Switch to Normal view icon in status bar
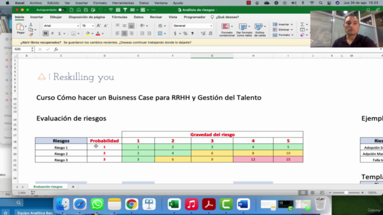The image size is (383, 215). point(303,192)
